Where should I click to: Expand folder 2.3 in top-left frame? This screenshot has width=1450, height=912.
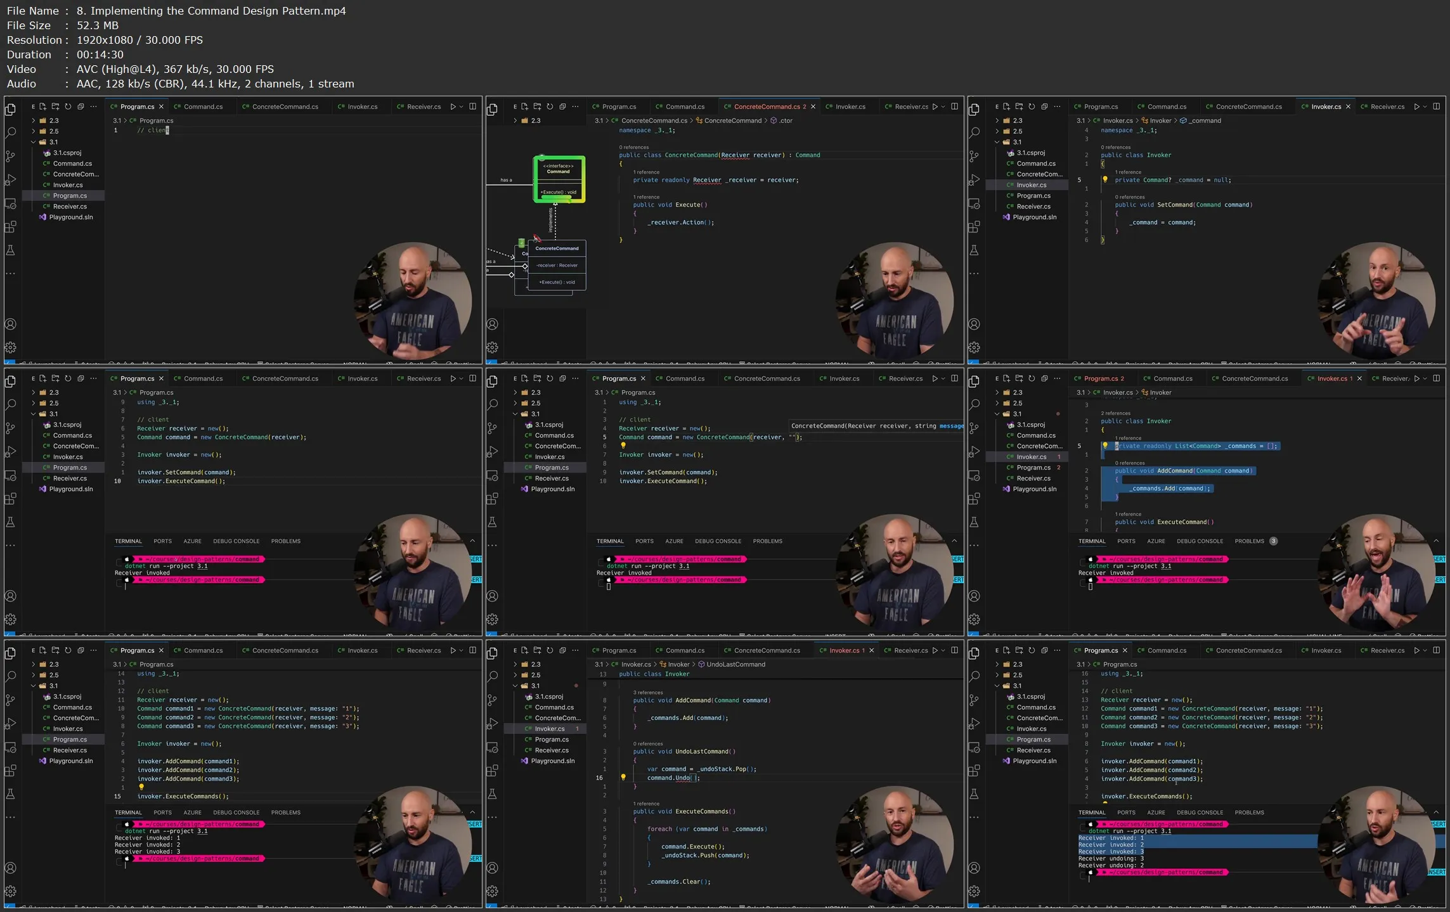click(x=34, y=120)
